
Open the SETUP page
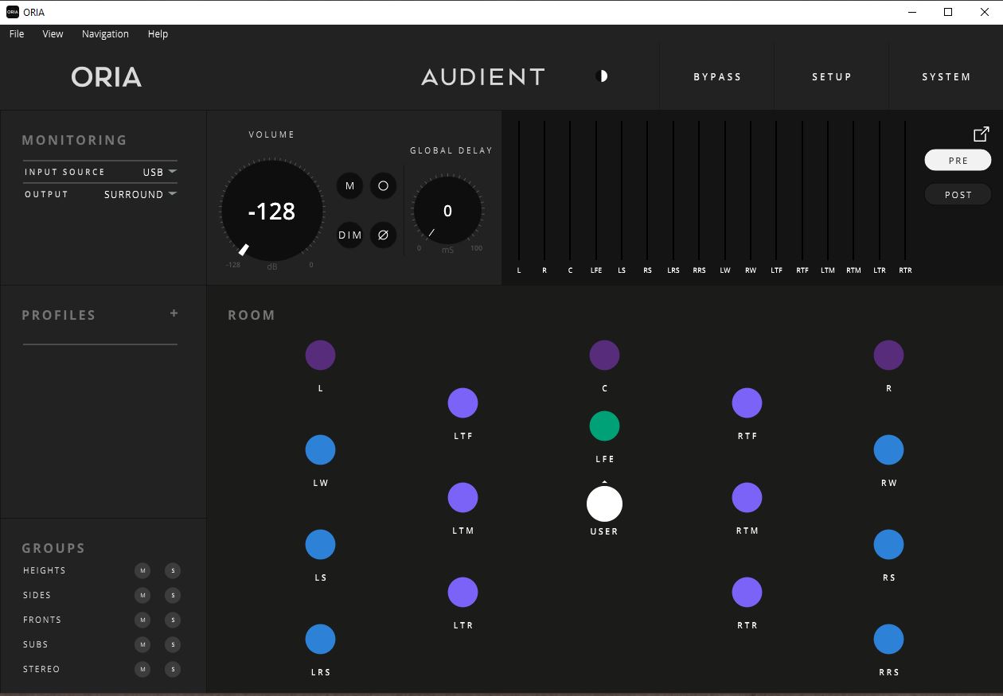[x=832, y=76]
